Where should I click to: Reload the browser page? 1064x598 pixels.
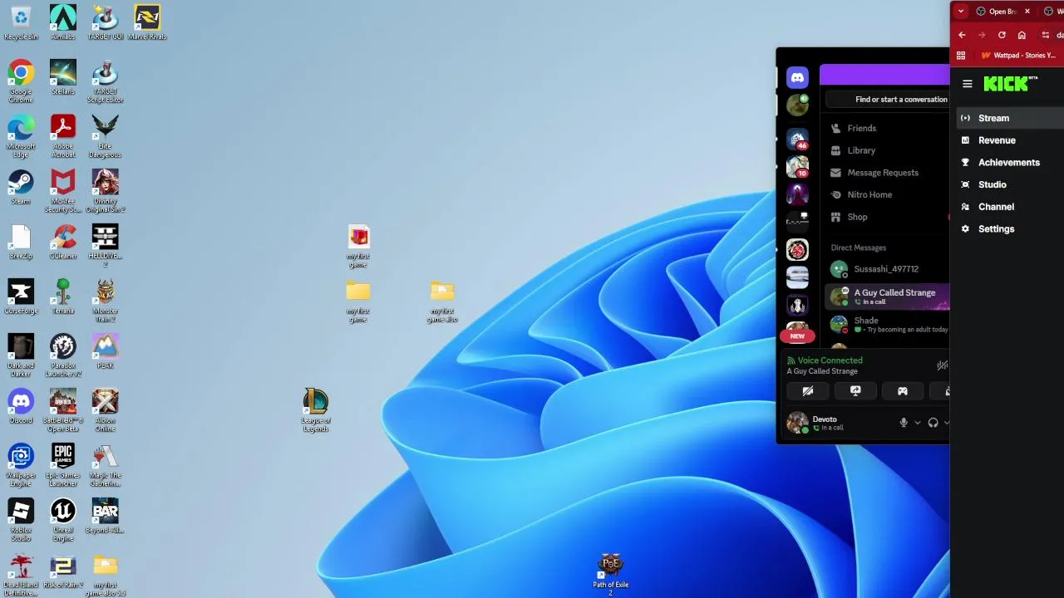click(1002, 35)
